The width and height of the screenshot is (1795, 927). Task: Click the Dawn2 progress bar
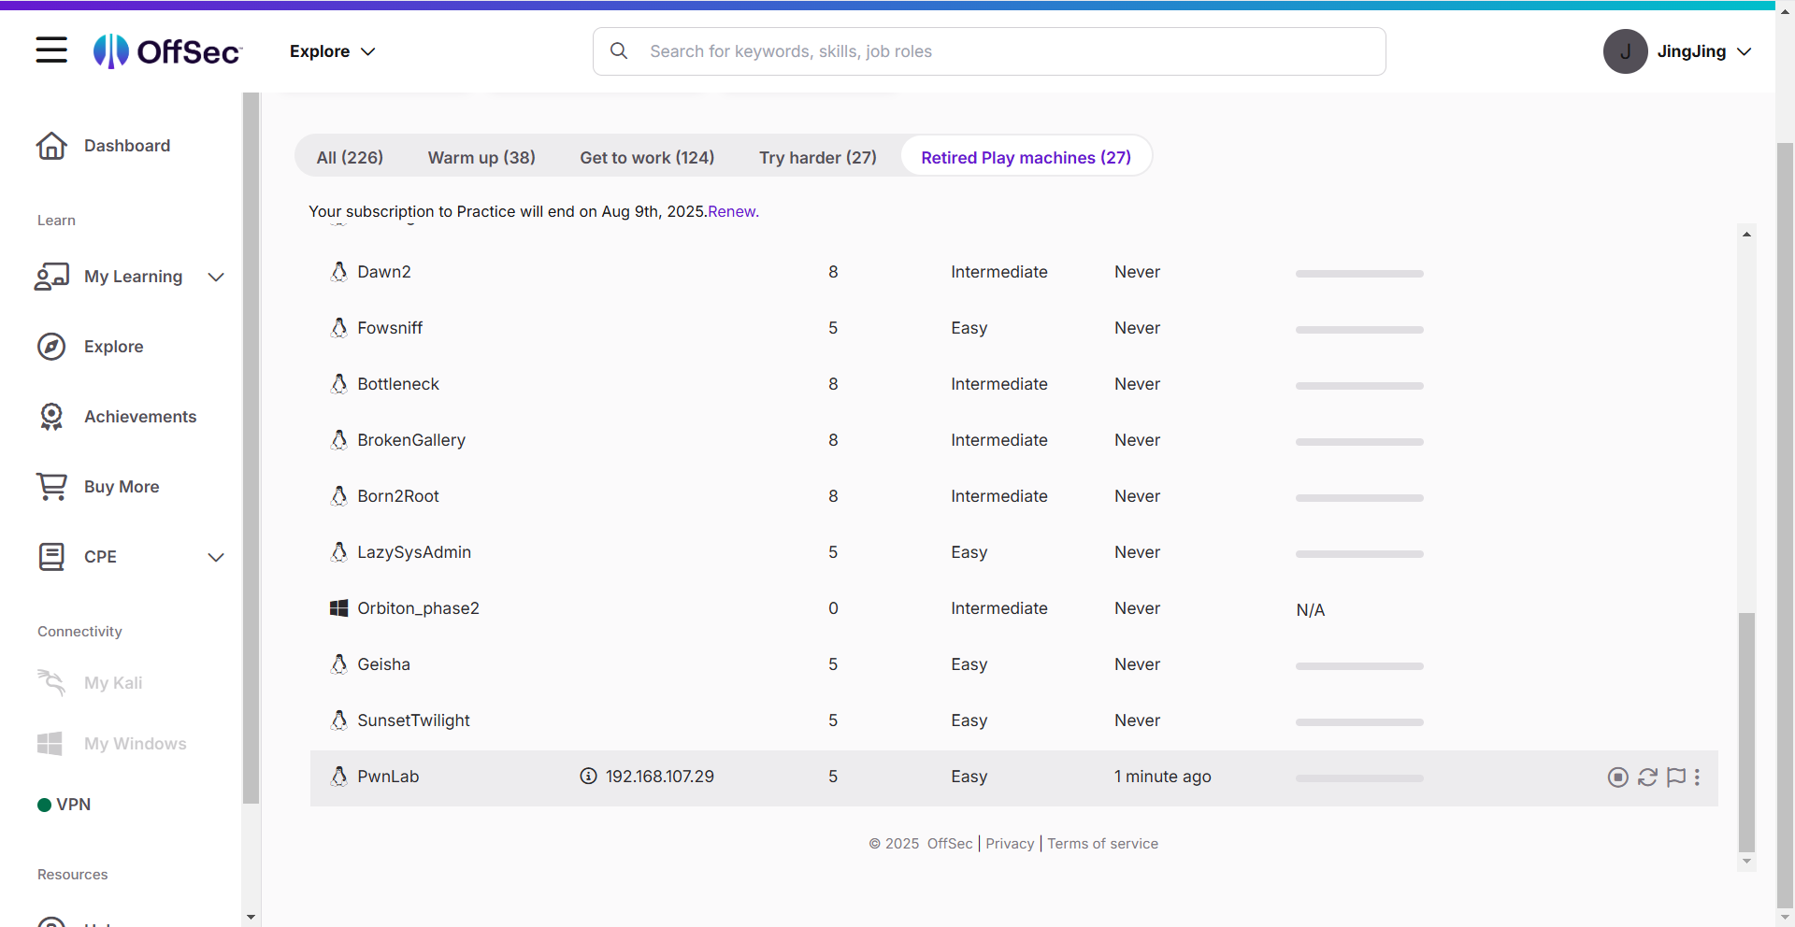[x=1359, y=274]
